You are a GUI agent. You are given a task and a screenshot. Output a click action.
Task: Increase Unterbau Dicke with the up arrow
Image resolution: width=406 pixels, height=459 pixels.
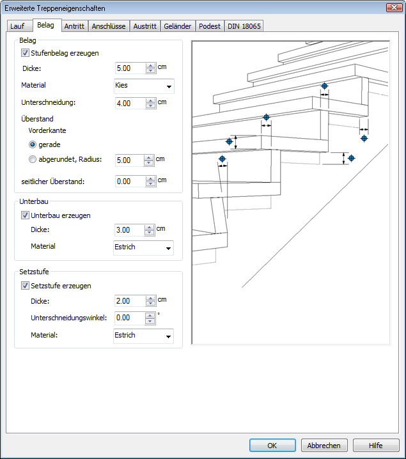pos(150,228)
